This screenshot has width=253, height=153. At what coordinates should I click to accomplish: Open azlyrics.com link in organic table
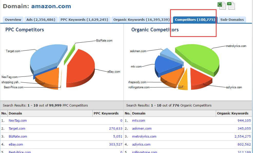(141, 145)
